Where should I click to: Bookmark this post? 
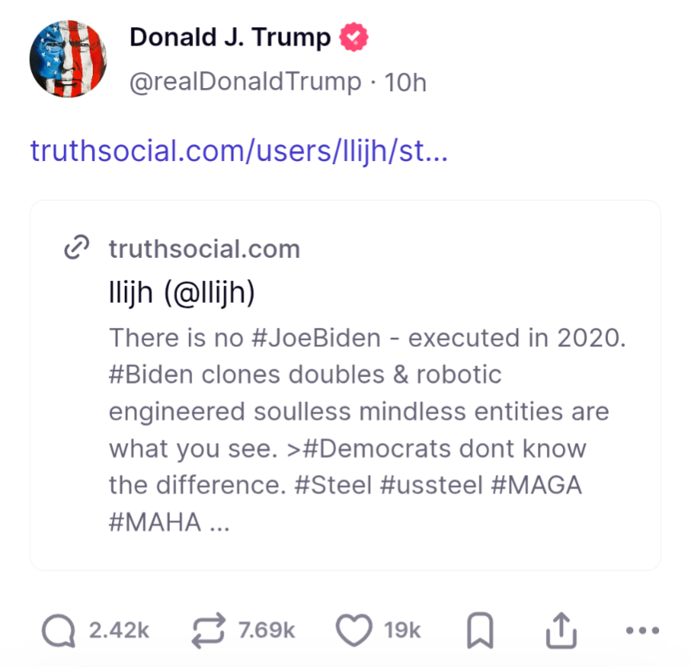pos(480,632)
